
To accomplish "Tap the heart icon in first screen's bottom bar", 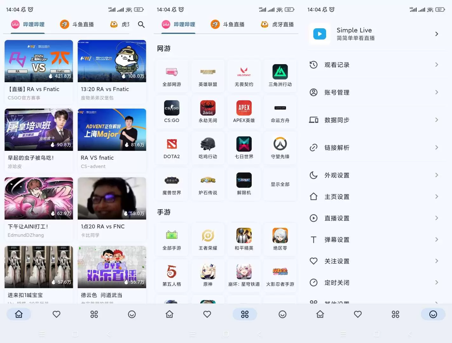I will coord(57,314).
